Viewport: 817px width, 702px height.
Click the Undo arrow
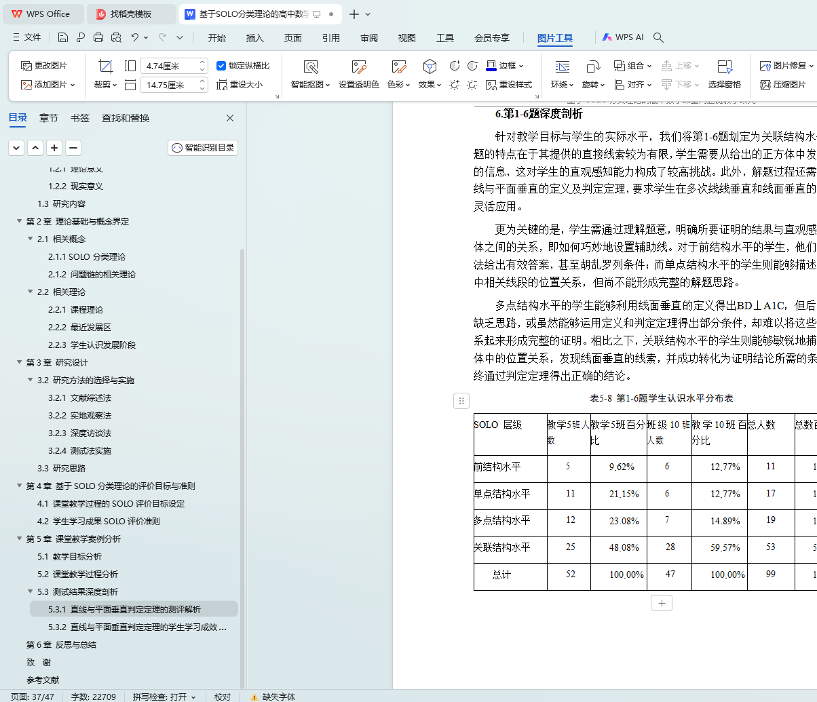pos(135,38)
